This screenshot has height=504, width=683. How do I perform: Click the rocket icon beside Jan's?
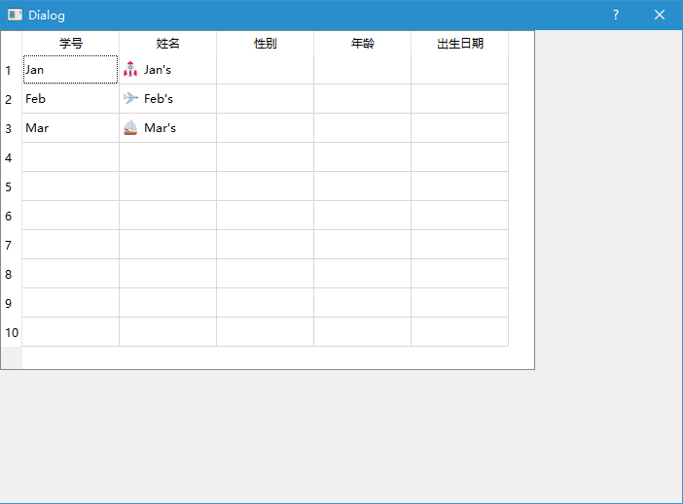pos(130,69)
